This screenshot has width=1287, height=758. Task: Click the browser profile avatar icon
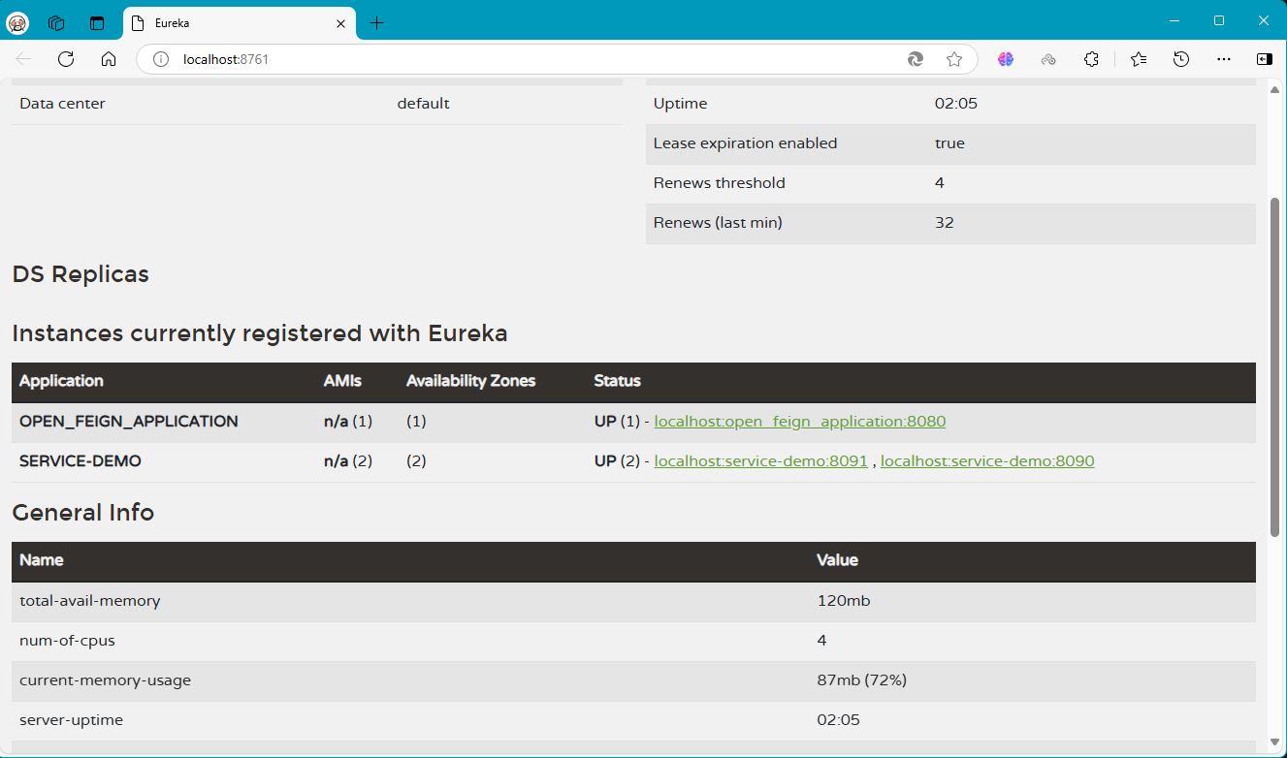[18, 22]
